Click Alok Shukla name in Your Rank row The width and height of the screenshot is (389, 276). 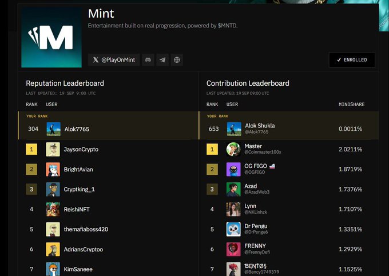tap(260, 126)
